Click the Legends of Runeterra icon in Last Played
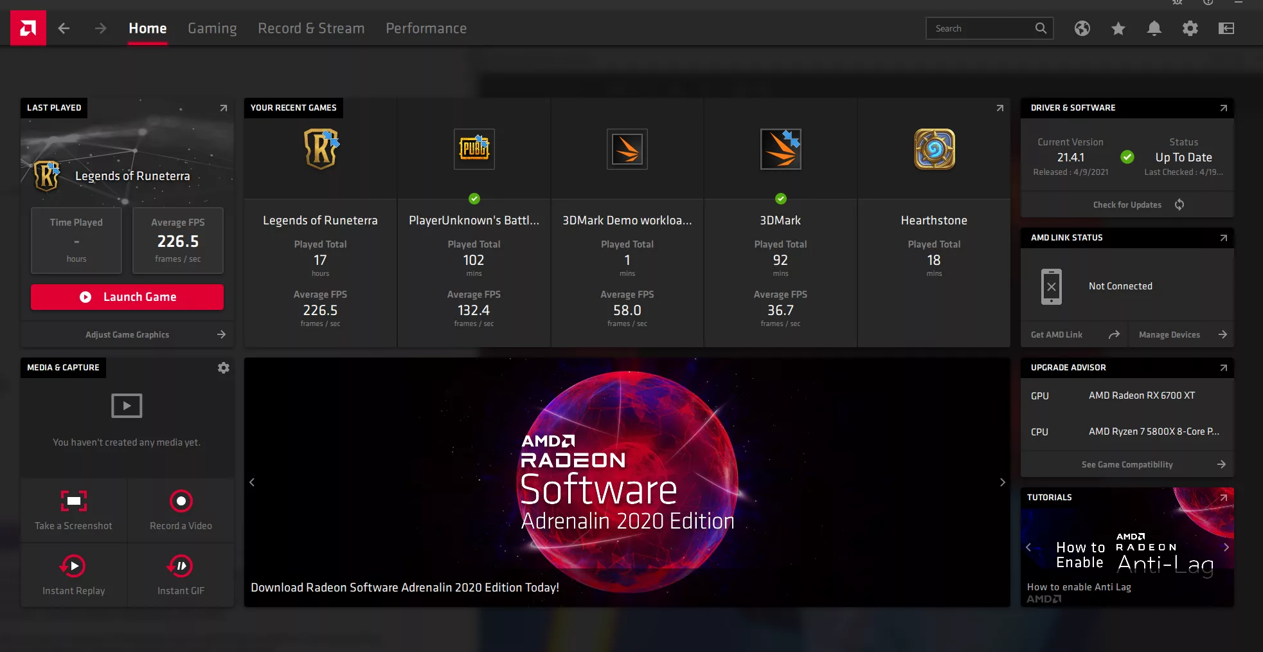Screen dimensions: 1263x652 coord(46,176)
